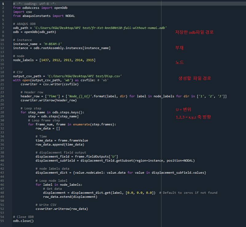Click the line 'from odbAccess import openOdb'
Viewport: 246px width, 227px height.
point(40,8)
